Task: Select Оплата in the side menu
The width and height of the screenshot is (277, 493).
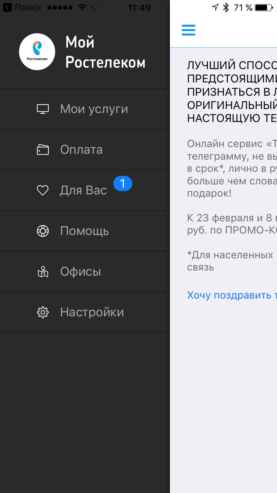Action: pos(81,150)
